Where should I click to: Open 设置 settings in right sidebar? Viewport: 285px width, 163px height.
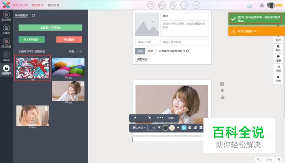click(278, 79)
